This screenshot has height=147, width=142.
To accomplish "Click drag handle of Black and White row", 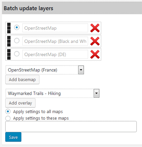I will pyautogui.click(x=9, y=41).
